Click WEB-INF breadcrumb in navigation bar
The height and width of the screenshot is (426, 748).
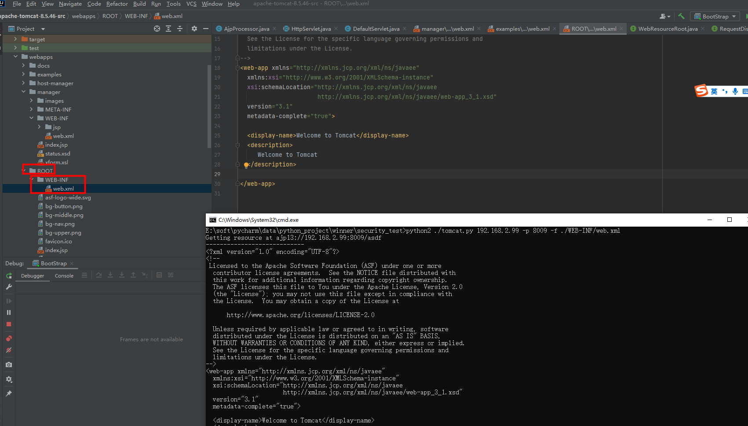click(x=136, y=16)
